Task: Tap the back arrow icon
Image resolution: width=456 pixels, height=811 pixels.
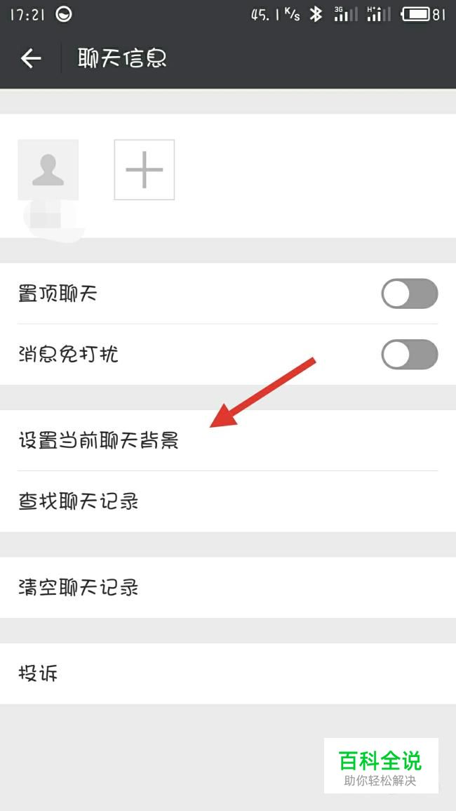Action: (x=30, y=58)
